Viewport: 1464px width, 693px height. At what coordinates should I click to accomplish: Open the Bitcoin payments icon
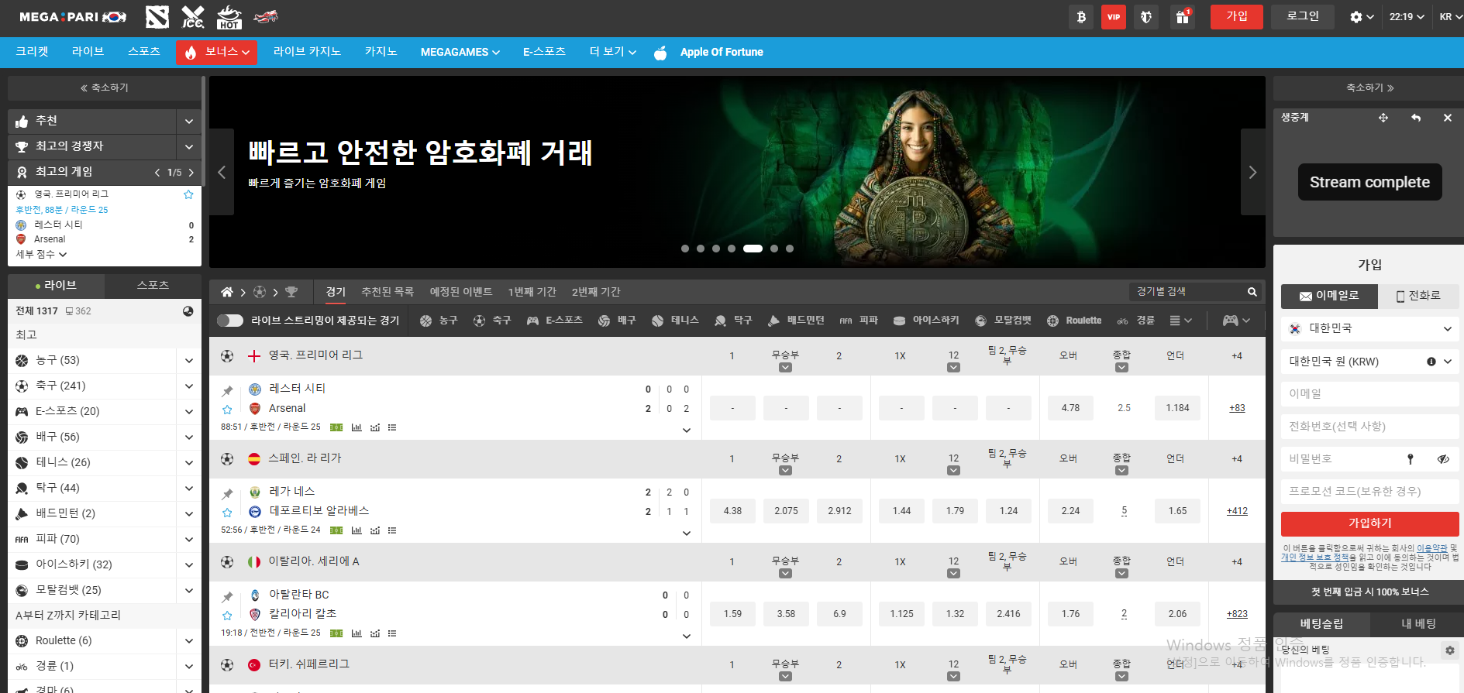(x=1081, y=17)
